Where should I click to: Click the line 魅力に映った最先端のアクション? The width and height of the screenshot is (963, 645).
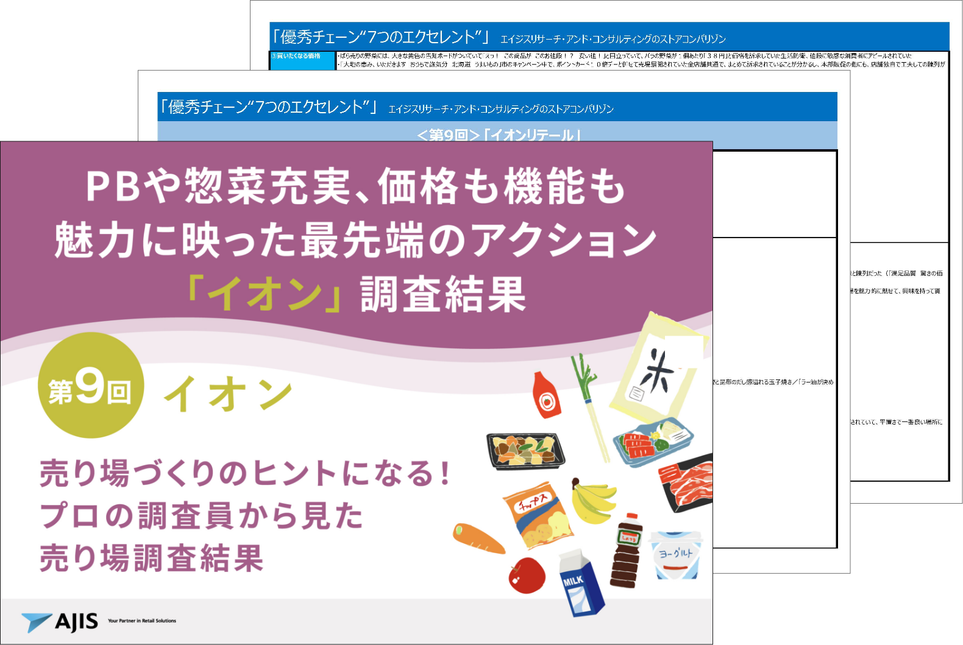click(x=356, y=240)
